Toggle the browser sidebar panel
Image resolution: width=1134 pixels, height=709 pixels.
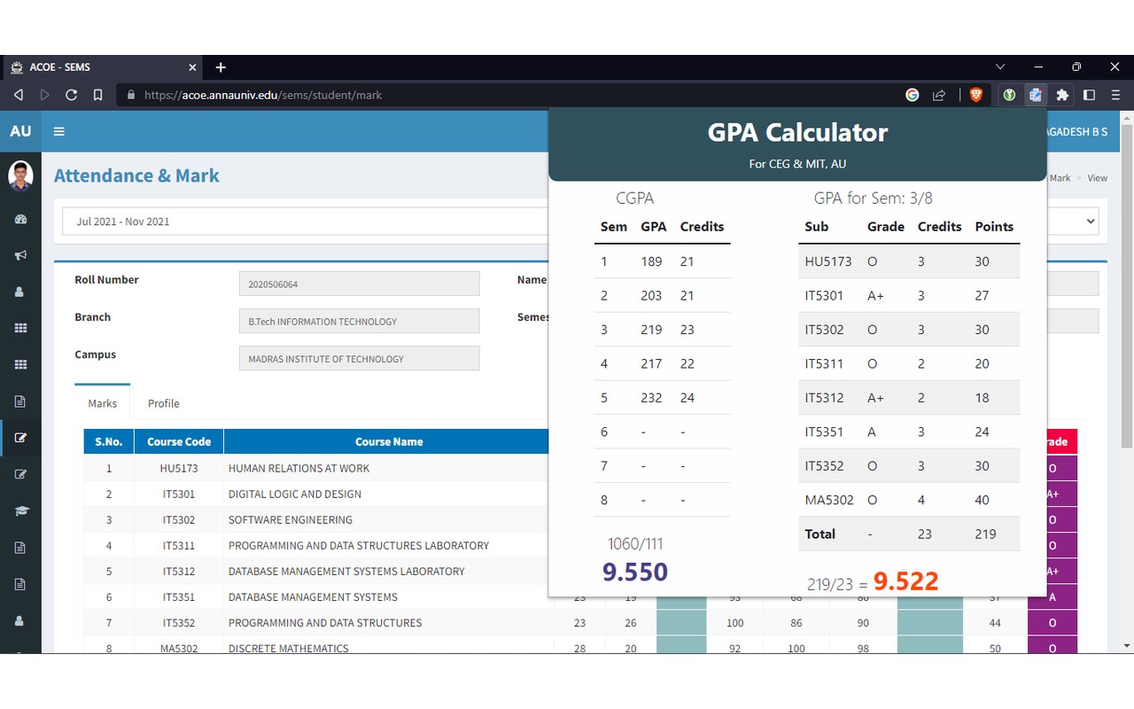pyautogui.click(x=1089, y=95)
